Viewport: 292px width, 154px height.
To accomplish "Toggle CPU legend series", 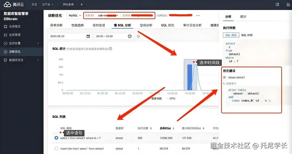I will pos(171,98).
